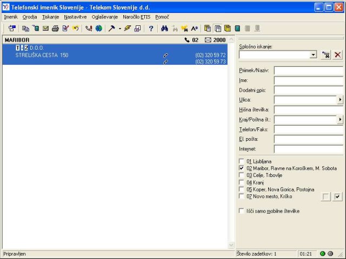Screen dimensions: 346x259
Task: Toggle the Išči samo mobilne številke checkbox
Action: [242, 211]
